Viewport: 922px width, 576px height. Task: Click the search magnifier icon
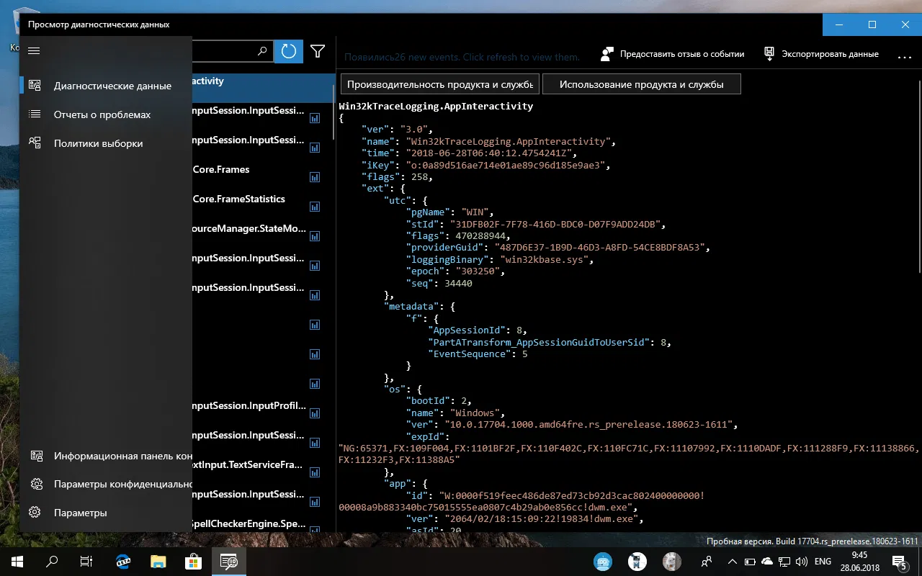(x=262, y=51)
